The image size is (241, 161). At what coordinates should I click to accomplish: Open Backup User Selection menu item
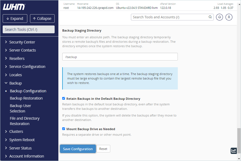tap(20, 108)
